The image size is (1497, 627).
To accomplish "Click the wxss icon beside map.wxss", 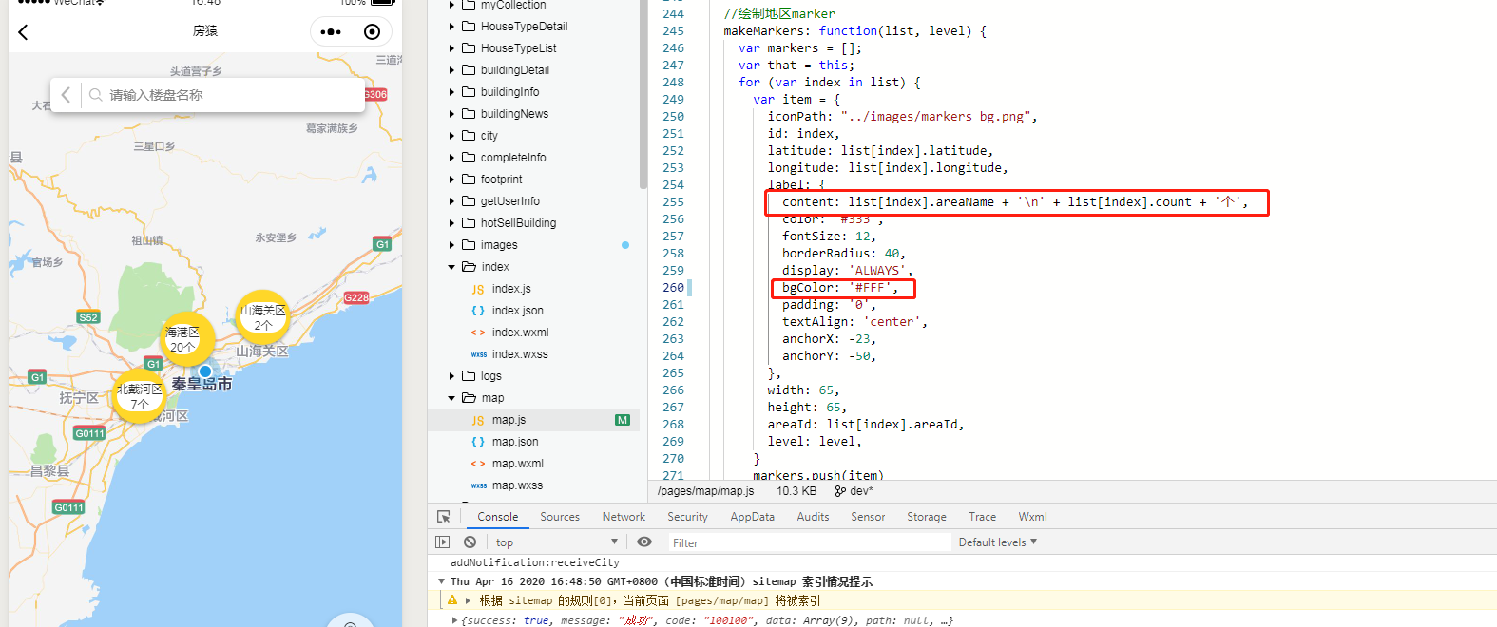I will coord(478,485).
